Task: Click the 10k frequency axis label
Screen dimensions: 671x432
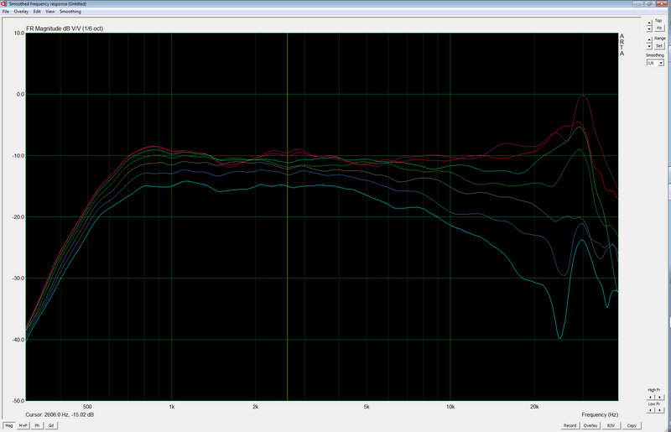Action: (450, 407)
